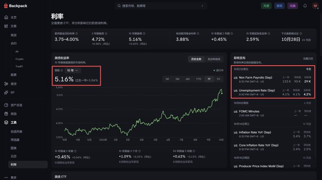Open asset overview pie chart icon
The image size is (322, 180).
pos(6,105)
